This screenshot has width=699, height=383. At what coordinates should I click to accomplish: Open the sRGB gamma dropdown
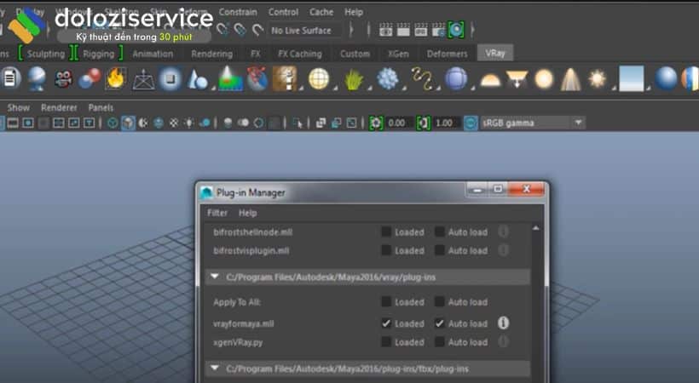578,123
